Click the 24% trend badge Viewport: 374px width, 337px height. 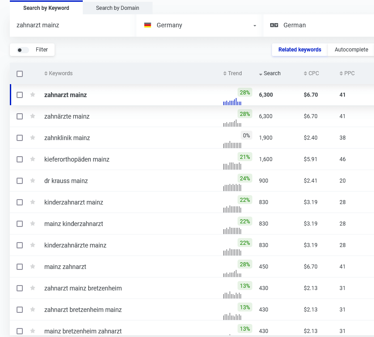tap(245, 179)
